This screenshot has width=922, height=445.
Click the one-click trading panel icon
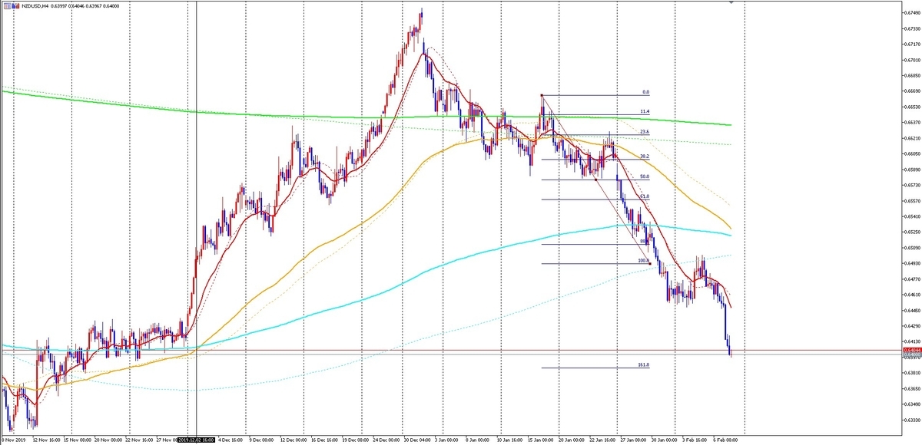(7, 6)
